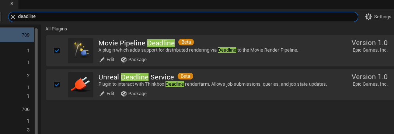Click the Unreal Deadline Service red plug thumbnail
The height and width of the screenshot is (134, 394).
[80, 85]
